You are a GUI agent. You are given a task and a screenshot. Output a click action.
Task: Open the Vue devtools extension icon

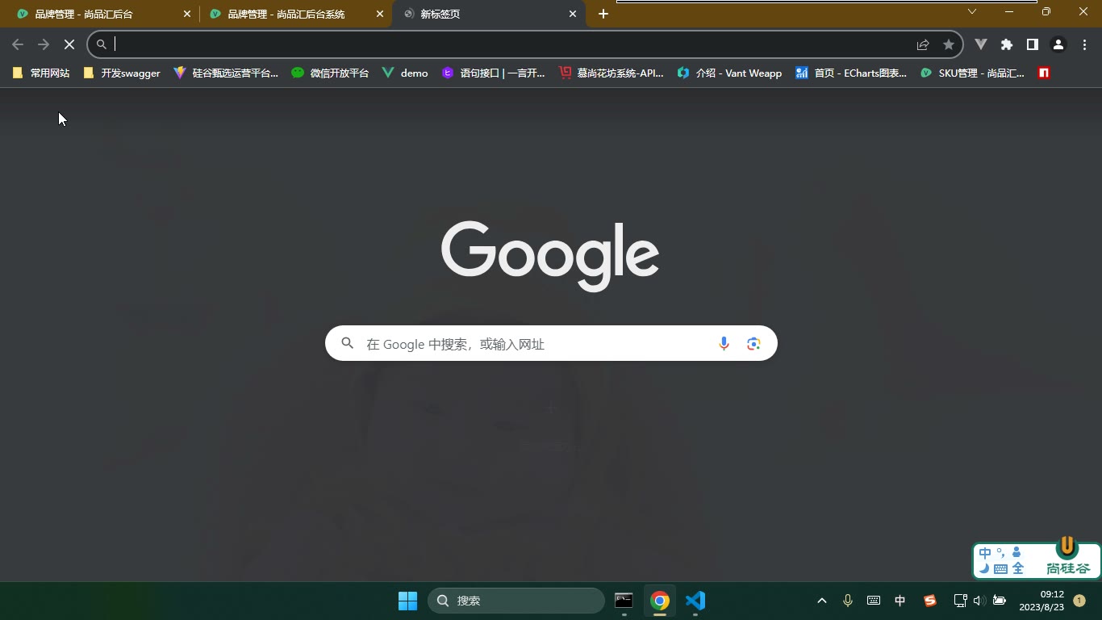pos(981,44)
